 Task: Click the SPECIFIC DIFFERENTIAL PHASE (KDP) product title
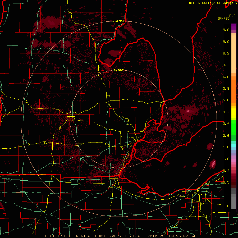coord(82,236)
